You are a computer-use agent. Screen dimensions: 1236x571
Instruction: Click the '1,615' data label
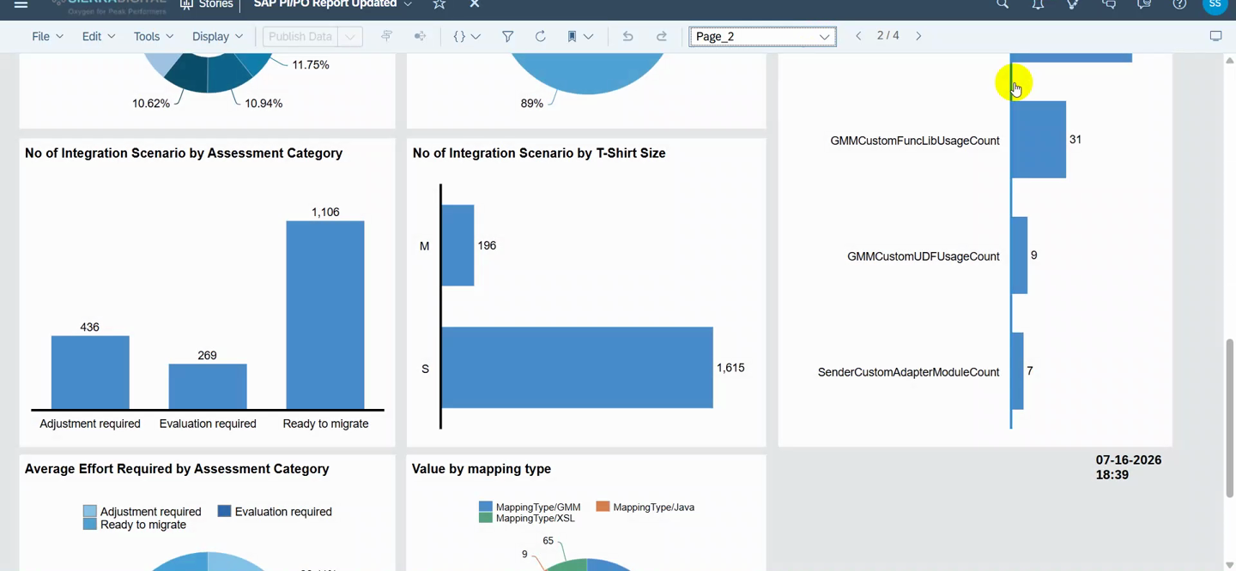[x=730, y=368]
